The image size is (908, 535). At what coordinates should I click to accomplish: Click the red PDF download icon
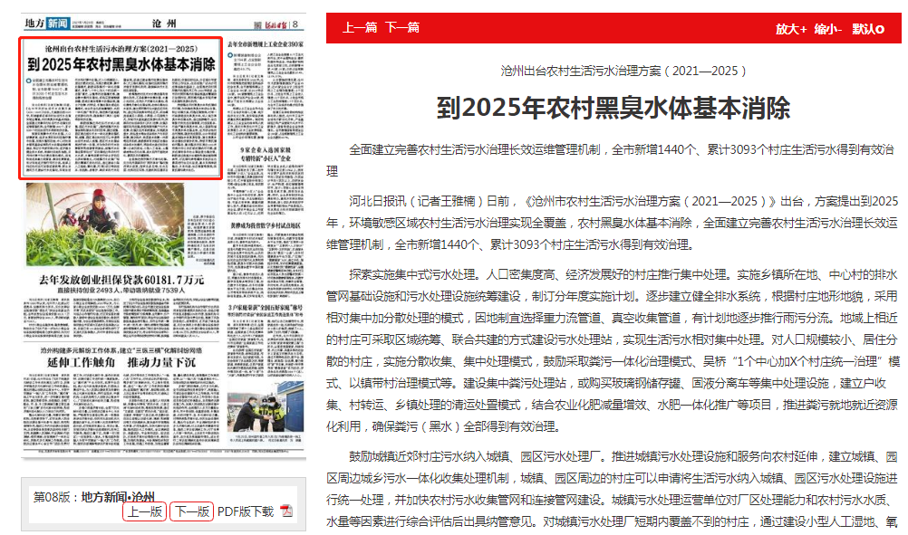[x=286, y=511]
